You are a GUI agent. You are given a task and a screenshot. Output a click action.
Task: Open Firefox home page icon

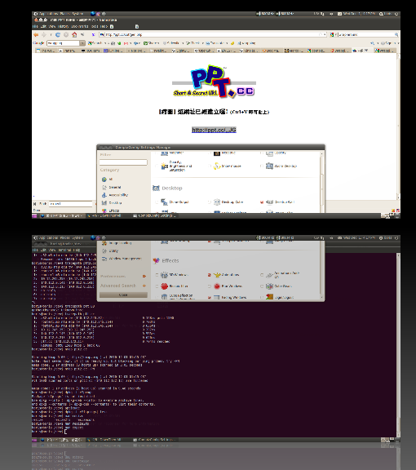point(74,35)
